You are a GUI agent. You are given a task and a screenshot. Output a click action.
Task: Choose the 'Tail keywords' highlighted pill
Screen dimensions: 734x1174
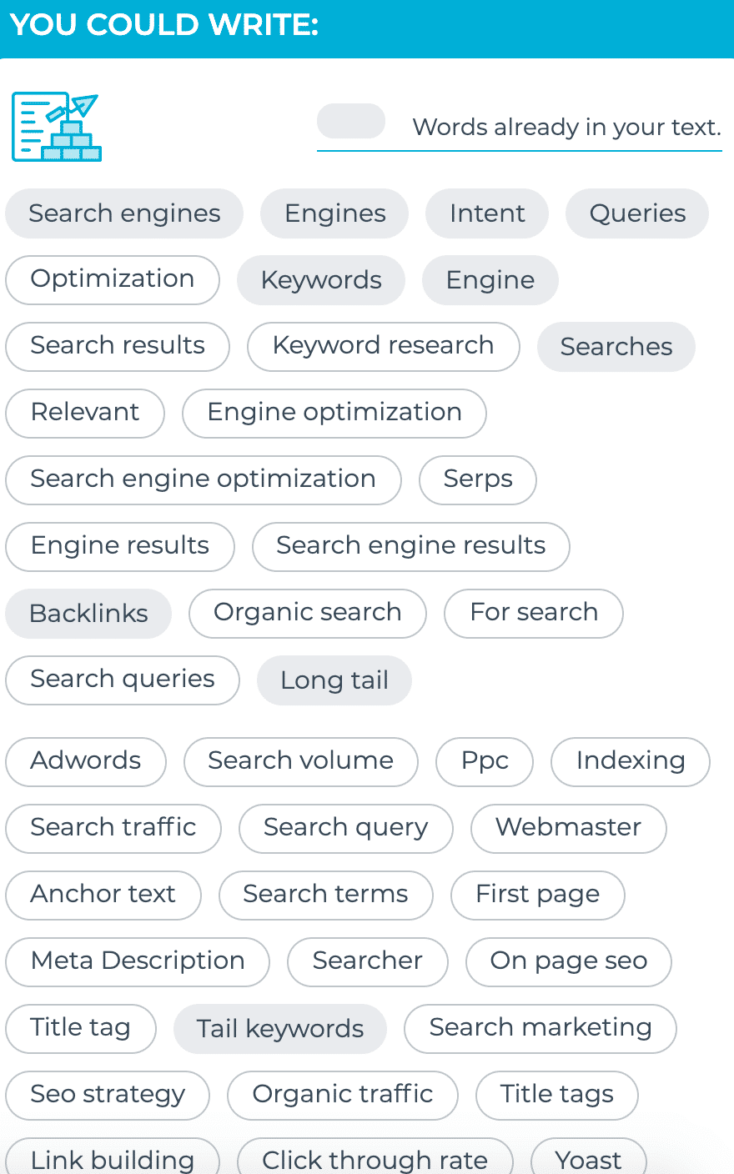[x=280, y=1029]
